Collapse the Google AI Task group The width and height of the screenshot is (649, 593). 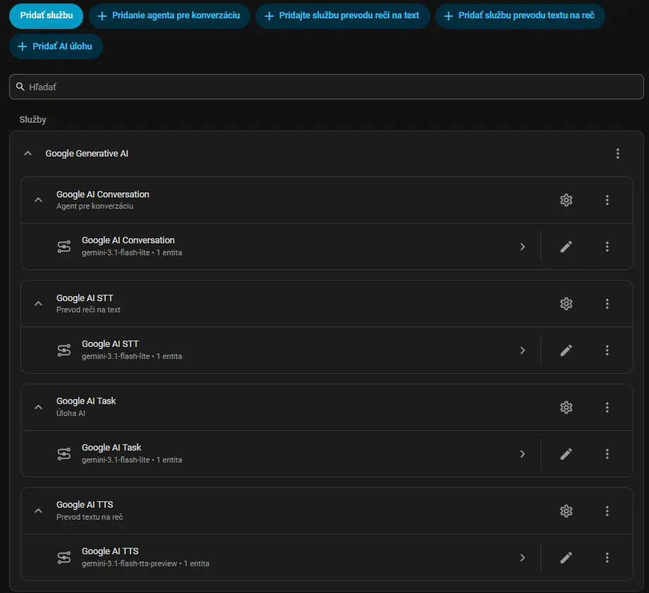click(x=38, y=407)
